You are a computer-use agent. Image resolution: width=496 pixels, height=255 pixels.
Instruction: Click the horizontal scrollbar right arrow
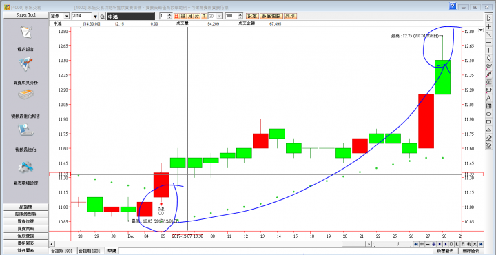(x=369, y=244)
